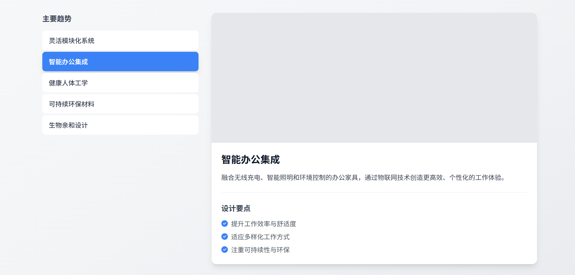The width and height of the screenshot is (575, 275).
Task: Select the active 智能办公集成 tab
Action: [x=120, y=62]
